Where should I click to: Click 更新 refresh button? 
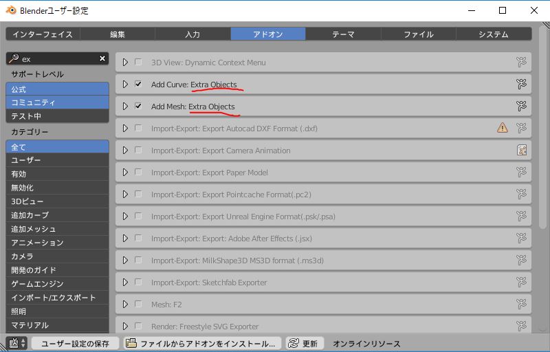pos(305,343)
